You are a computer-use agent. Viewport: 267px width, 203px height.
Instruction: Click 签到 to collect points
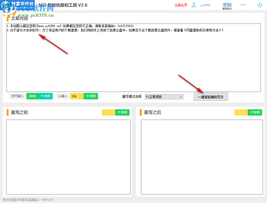227,6
